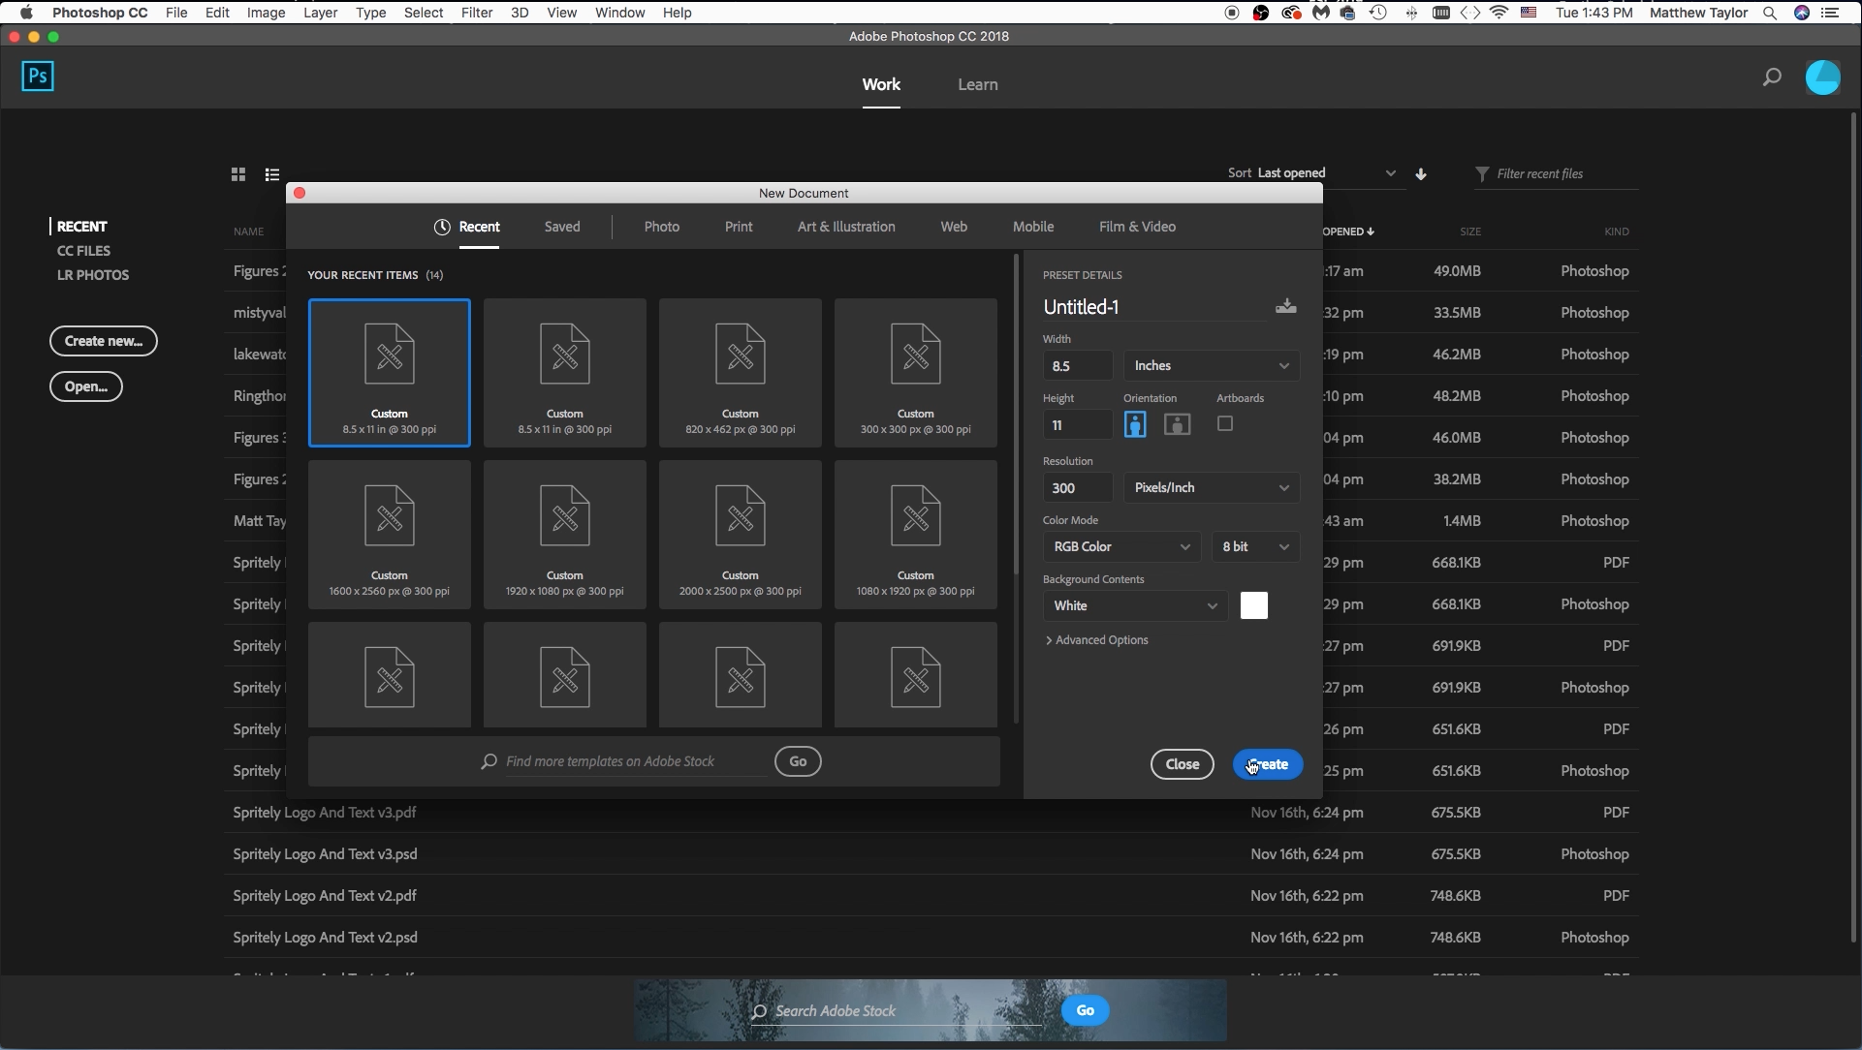Click the Width input field
This screenshot has height=1050, width=1862.
(1078, 366)
